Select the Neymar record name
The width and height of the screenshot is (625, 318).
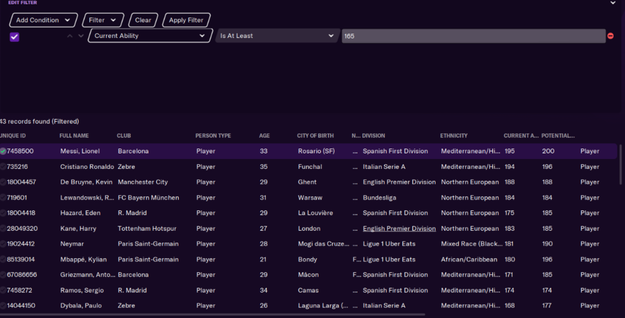72,244
